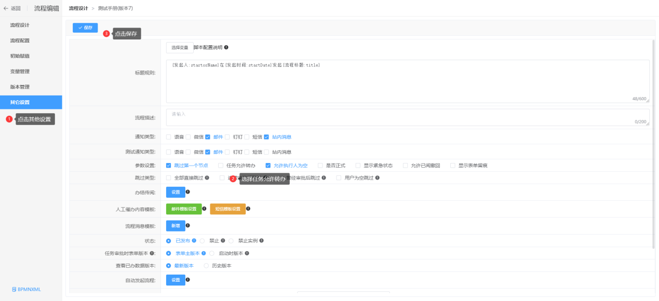Click the blue 保存 button
Screen dimensions: 659x301
tap(85, 28)
